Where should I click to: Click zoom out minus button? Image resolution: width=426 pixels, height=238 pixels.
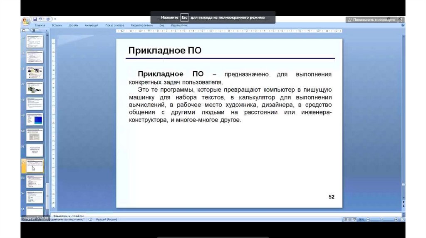click(369, 219)
